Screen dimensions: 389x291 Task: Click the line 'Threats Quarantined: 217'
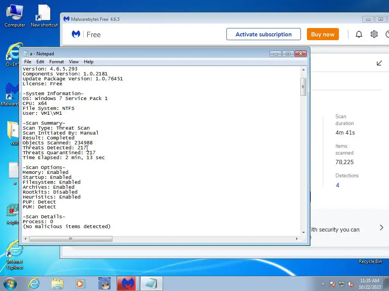[59, 153]
